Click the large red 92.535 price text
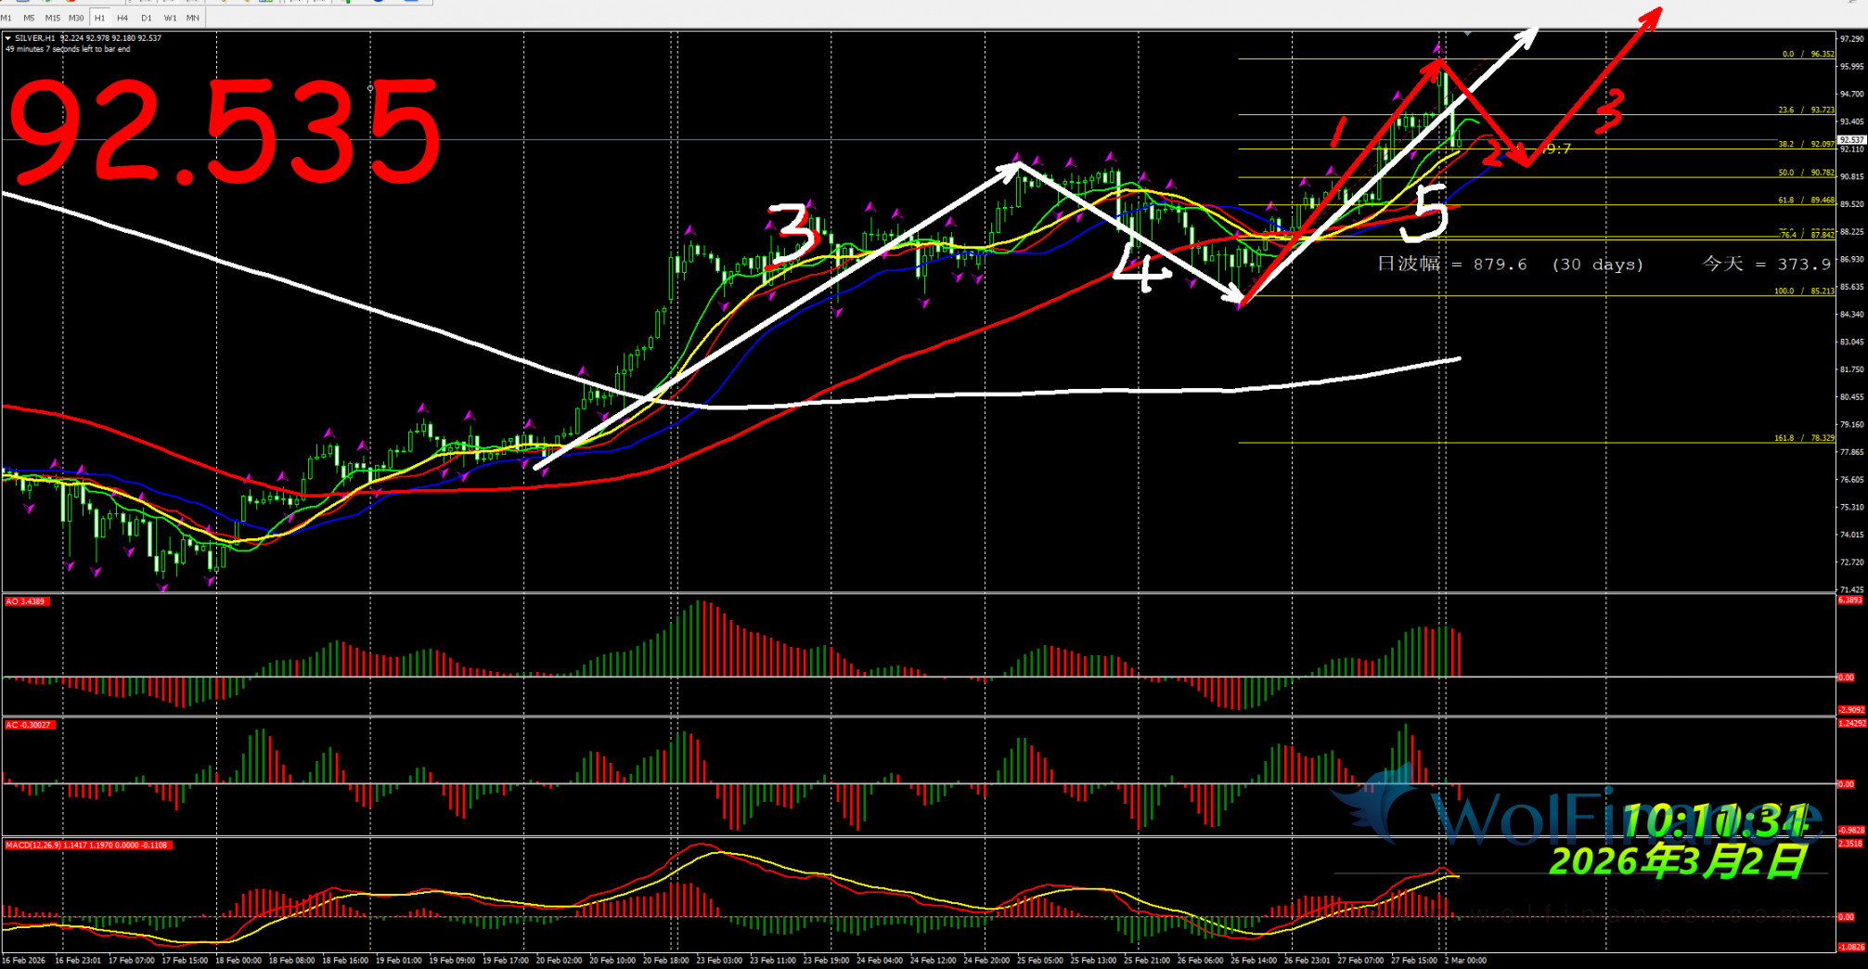 click(x=223, y=130)
